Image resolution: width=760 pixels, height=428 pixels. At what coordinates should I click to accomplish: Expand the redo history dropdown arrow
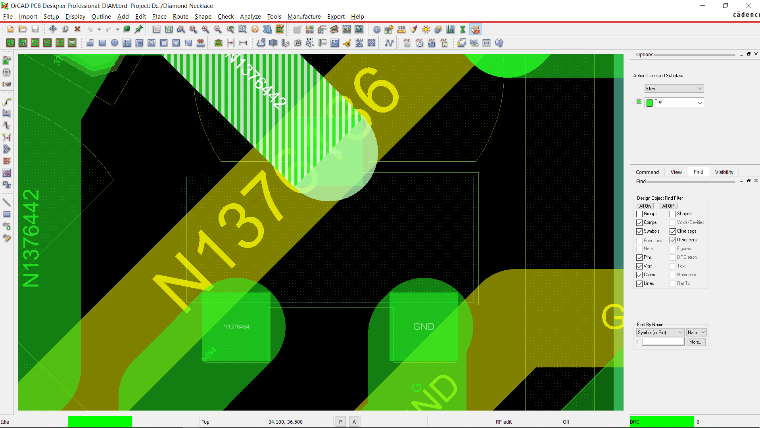[x=117, y=29]
